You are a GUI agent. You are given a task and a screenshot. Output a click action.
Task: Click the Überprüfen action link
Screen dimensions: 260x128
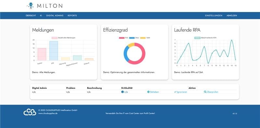(x=213, y=92)
